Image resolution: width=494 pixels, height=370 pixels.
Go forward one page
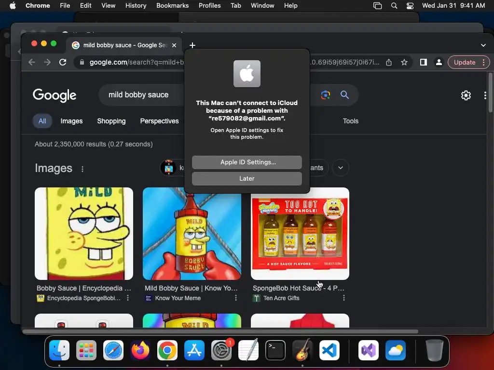(47, 62)
